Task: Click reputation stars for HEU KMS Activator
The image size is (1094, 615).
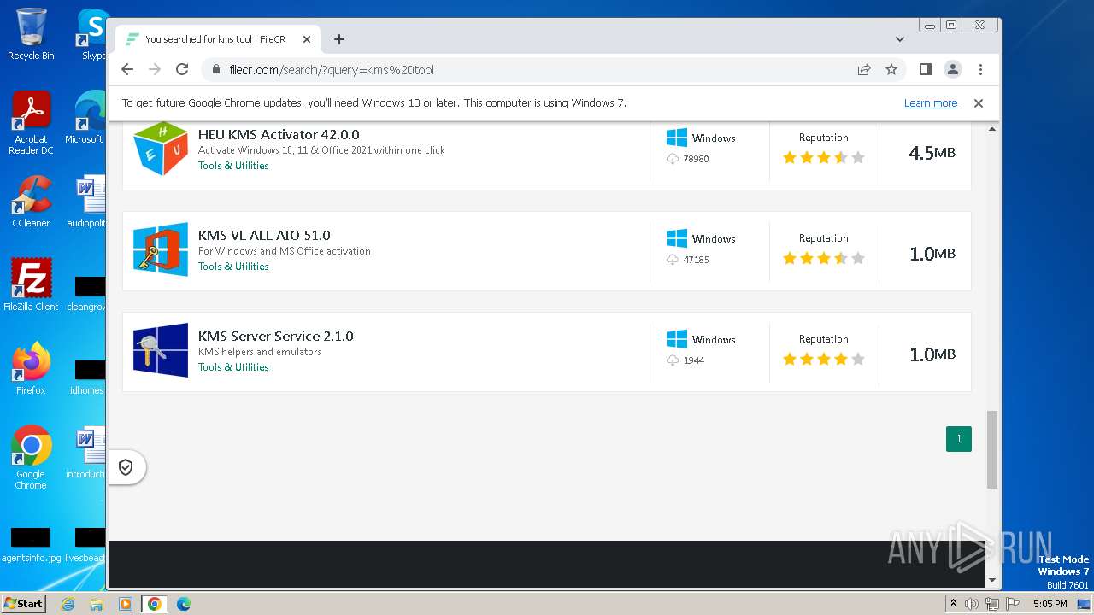Action: coord(824,157)
